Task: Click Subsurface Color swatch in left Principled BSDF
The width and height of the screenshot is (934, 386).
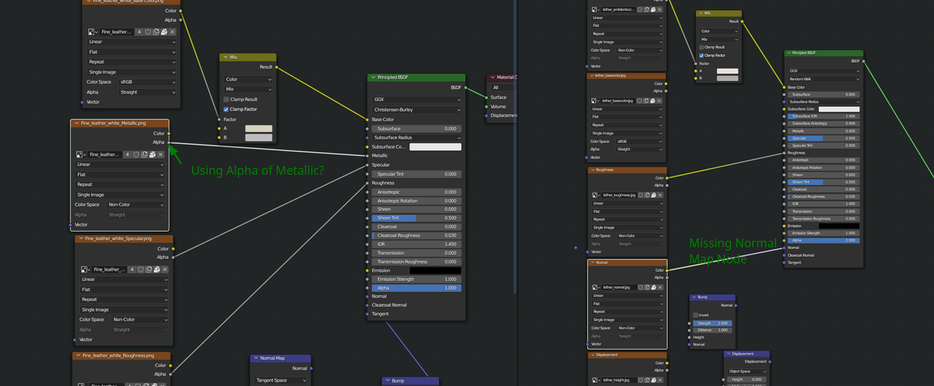Action: coord(435,147)
